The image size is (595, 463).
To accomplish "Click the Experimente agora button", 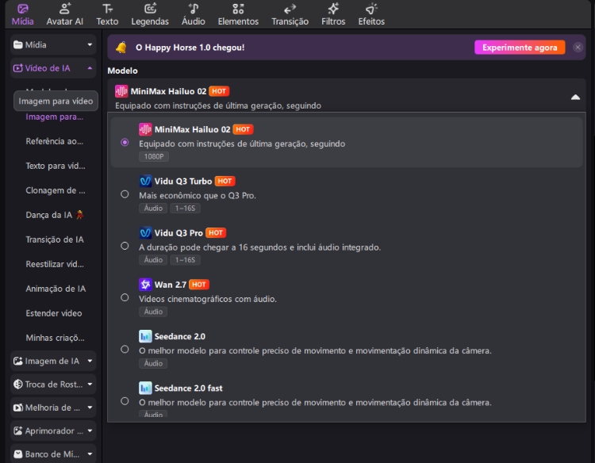I will click(x=520, y=48).
